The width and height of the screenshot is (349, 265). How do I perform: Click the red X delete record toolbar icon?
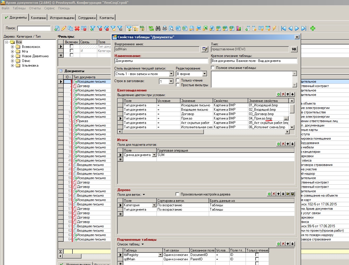(x=77, y=28)
